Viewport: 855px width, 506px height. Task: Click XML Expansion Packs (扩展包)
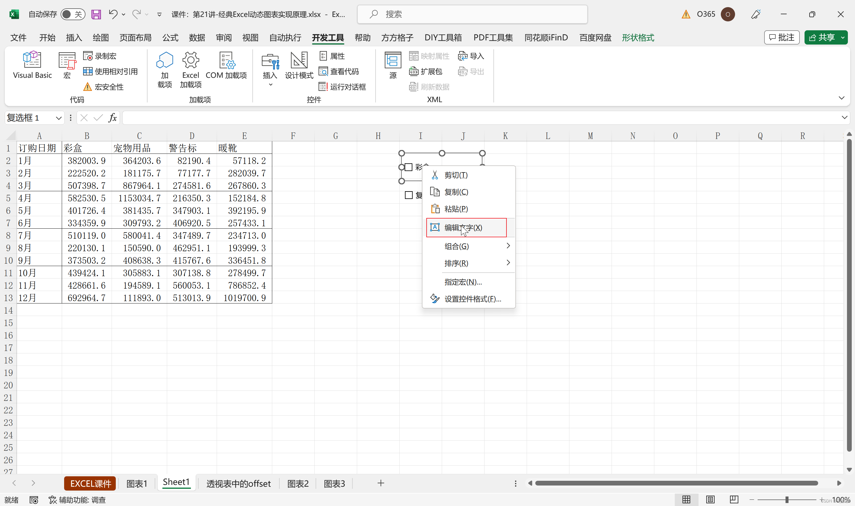(426, 71)
